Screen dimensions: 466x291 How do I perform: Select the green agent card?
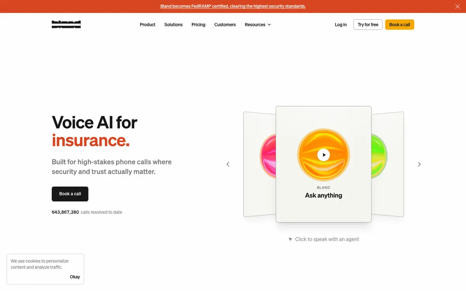tap(388, 164)
